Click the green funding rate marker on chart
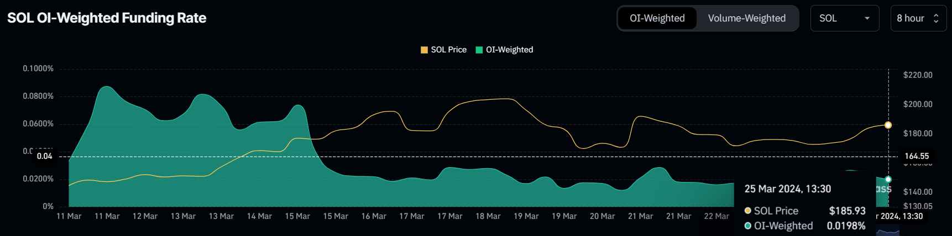952x236 pixels. [888, 179]
